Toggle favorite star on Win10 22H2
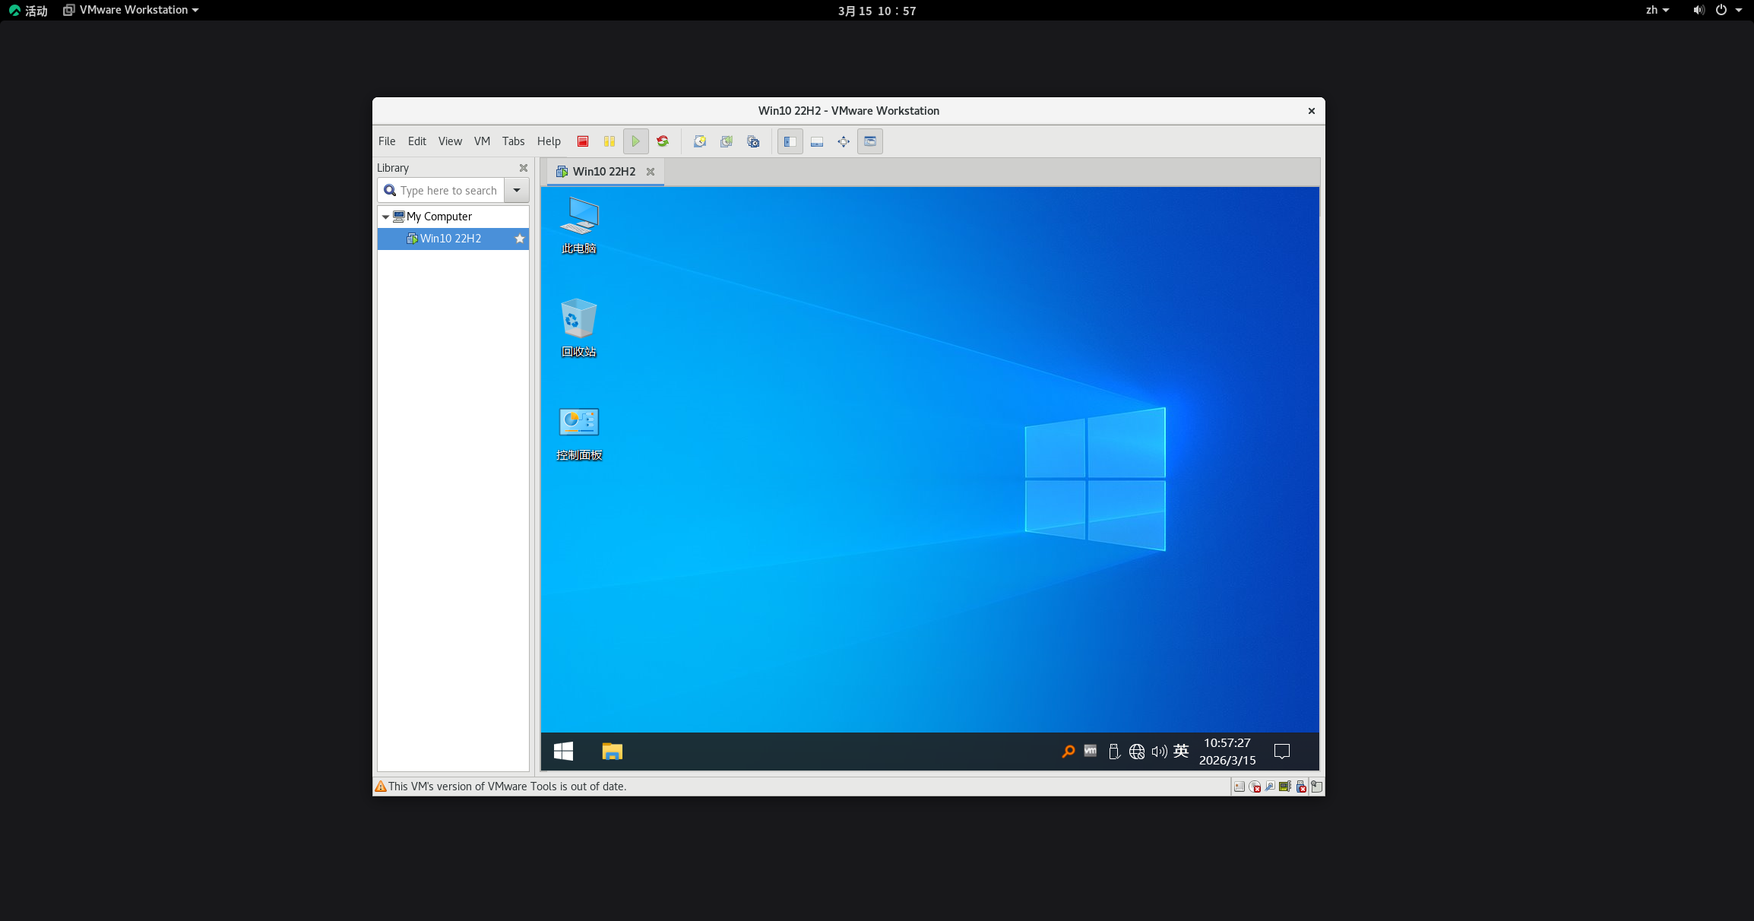This screenshot has height=921, width=1754. point(520,239)
